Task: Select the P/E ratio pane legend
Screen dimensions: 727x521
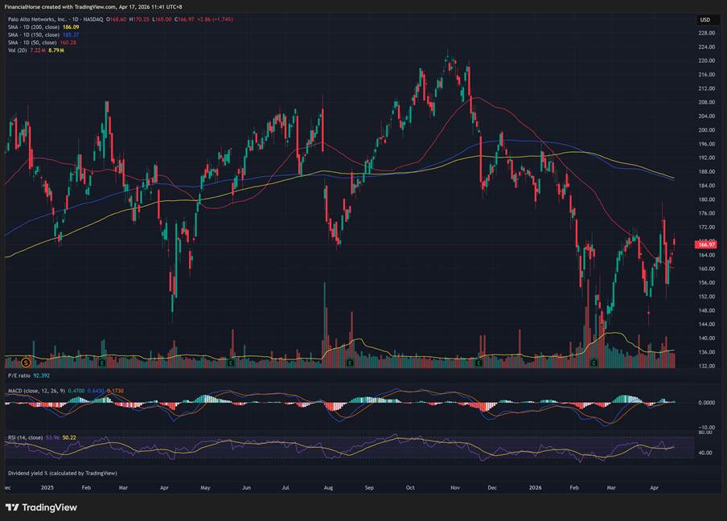Action: [20, 375]
